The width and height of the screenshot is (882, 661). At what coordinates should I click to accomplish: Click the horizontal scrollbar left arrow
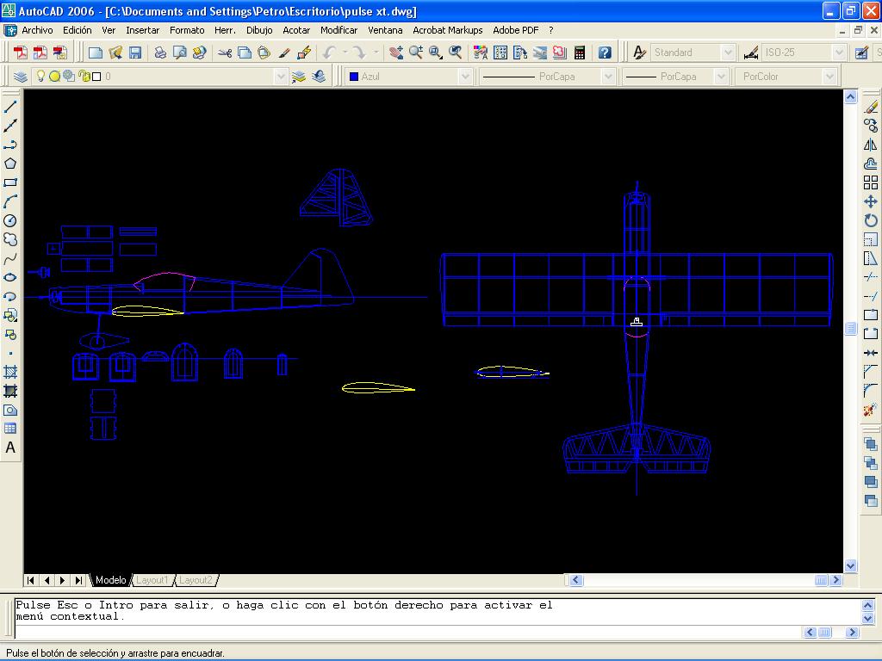tap(576, 579)
